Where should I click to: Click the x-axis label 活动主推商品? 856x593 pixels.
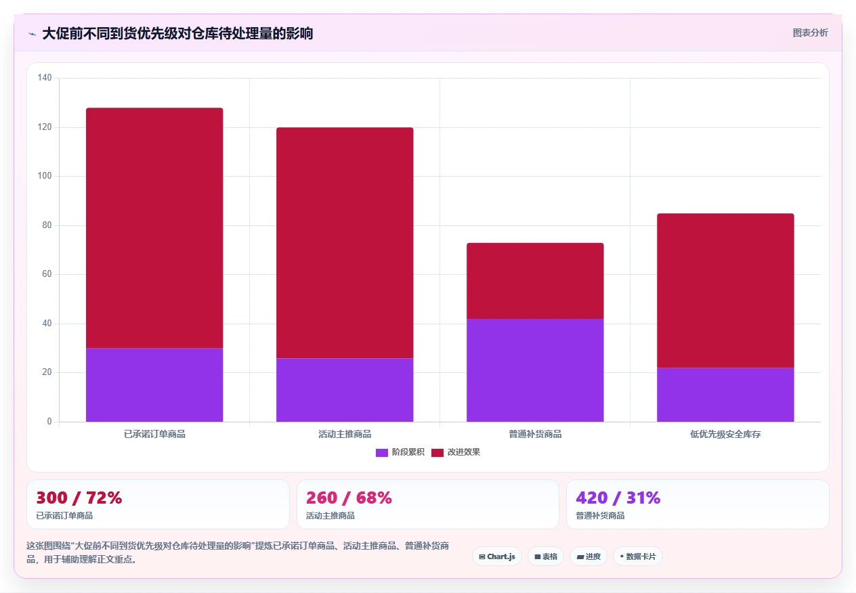click(345, 434)
